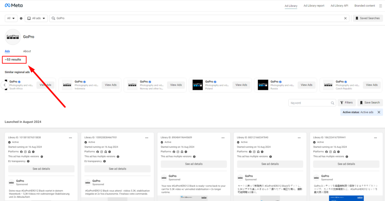Image resolution: width=385 pixels, height=201 pixels.
Task: Click EU transparency info icon on second ad
Action: [x=105, y=161]
